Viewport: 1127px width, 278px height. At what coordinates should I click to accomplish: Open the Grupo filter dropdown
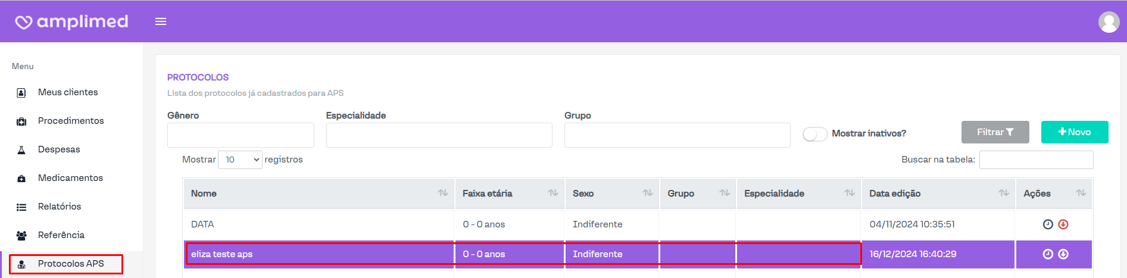pos(677,135)
